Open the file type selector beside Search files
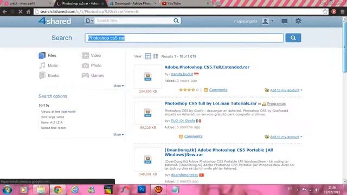The height and width of the screenshot is (195, 347). pyautogui.click(x=89, y=21)
